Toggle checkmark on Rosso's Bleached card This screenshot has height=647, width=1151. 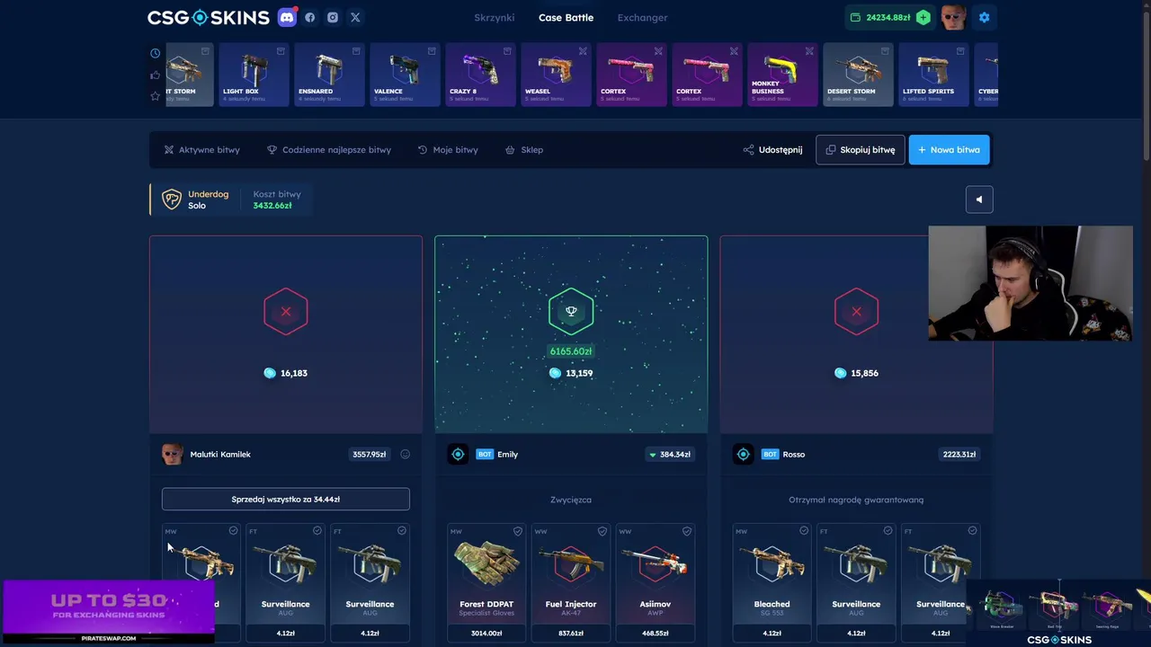click(804, 531)
